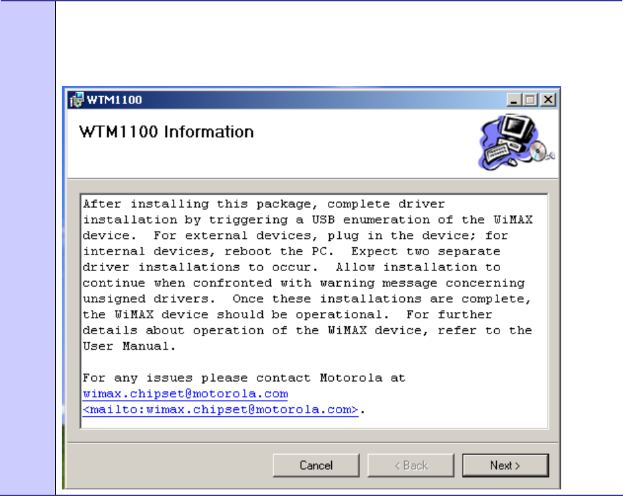The width and height of the screenshot is (623, 496).
Task: Click the greyed-out Back button
Action: [411, 465]
